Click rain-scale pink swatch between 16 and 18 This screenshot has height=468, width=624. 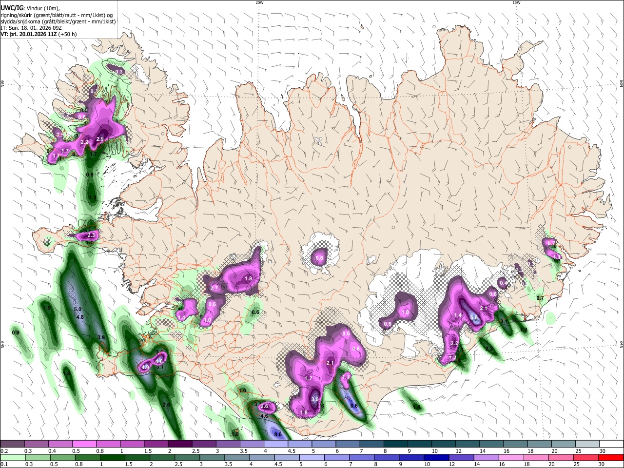point(511,458)
